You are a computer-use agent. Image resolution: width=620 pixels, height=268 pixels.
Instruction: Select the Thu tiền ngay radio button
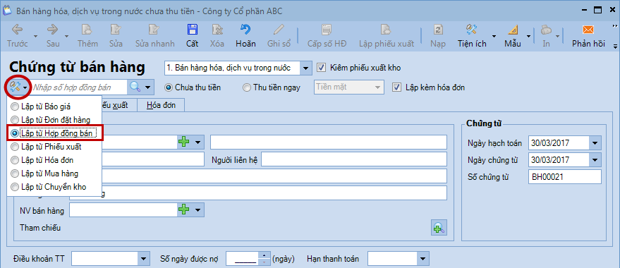246,87
